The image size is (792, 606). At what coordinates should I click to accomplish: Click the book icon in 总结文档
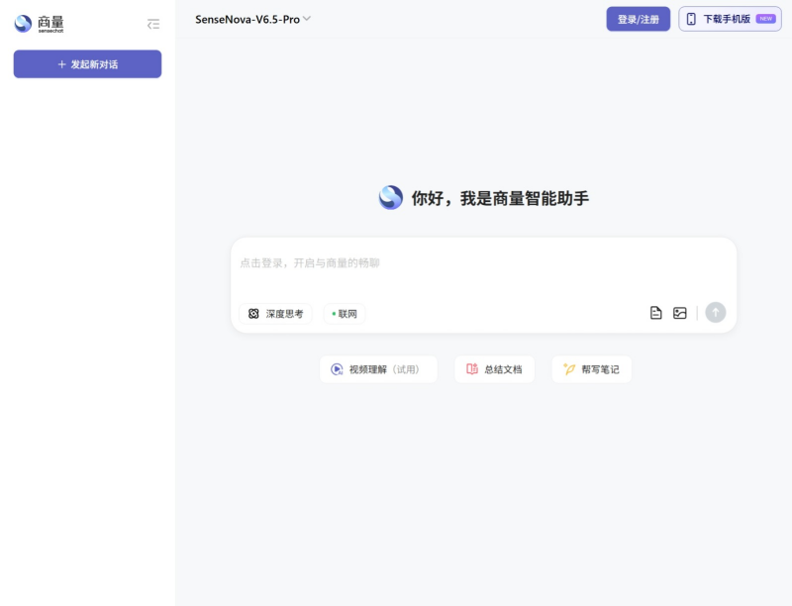click(x=470, y=368)
